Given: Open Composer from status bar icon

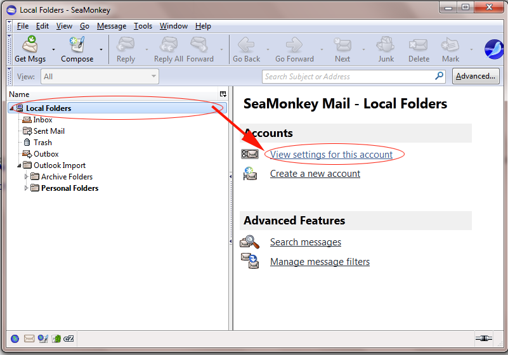Looking at the screenshot, I should [42, 339].
